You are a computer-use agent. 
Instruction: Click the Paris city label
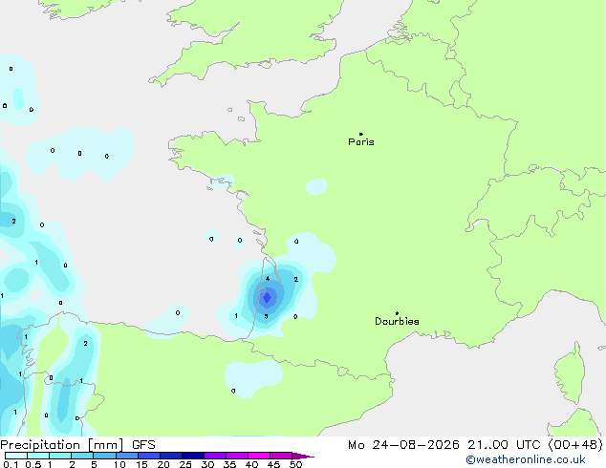pos(361,142)
